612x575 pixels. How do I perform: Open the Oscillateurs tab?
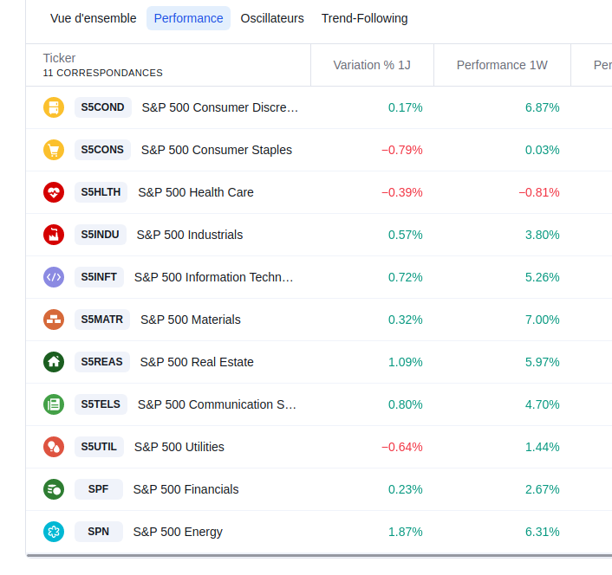pyautogui.click(x=272, y=18)
